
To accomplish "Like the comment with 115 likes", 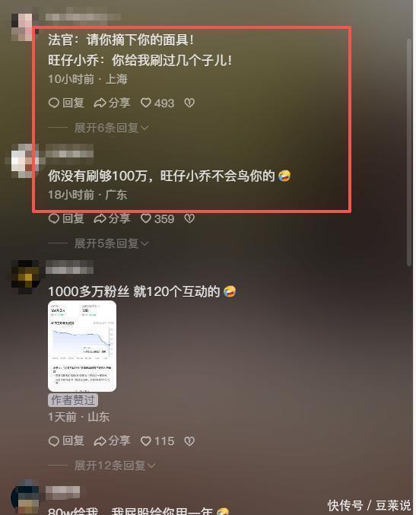I will click(157, 440).
